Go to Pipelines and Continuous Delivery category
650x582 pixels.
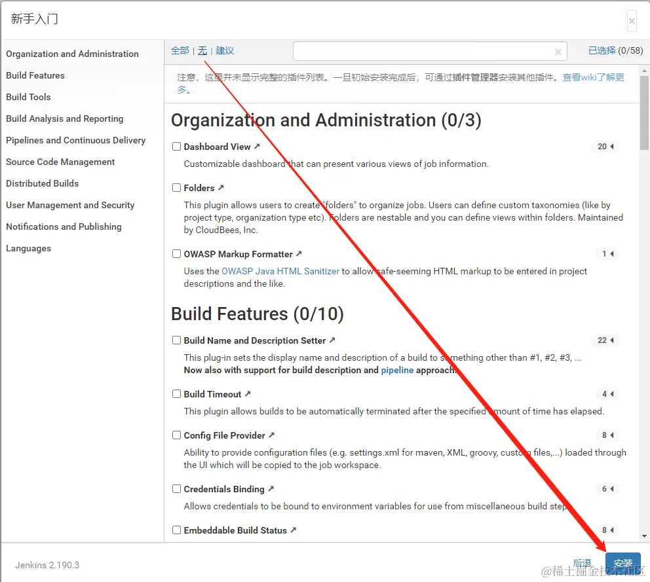76,140
